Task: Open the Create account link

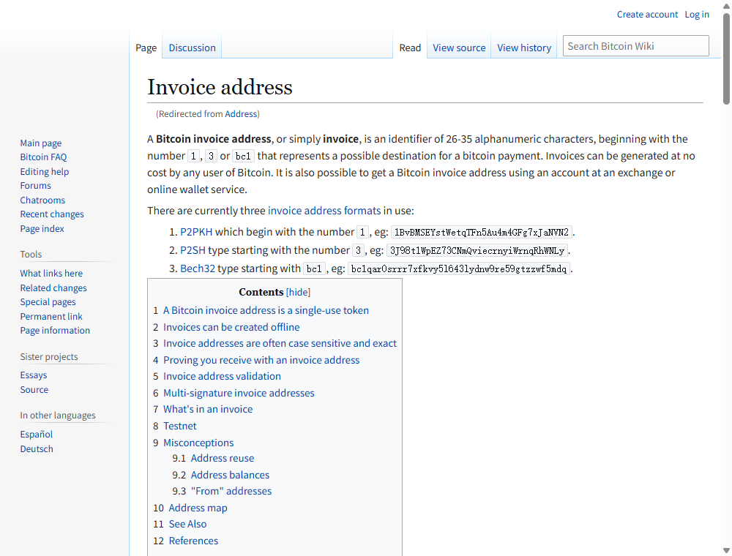Action: tap(647, 15)
